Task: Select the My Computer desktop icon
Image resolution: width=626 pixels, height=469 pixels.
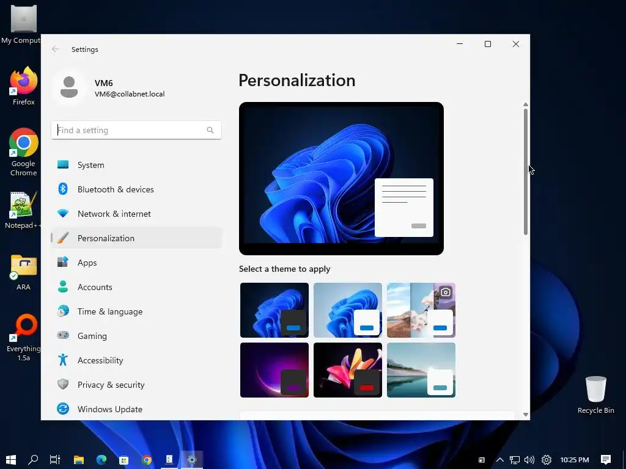Action: tap(21, 24)
